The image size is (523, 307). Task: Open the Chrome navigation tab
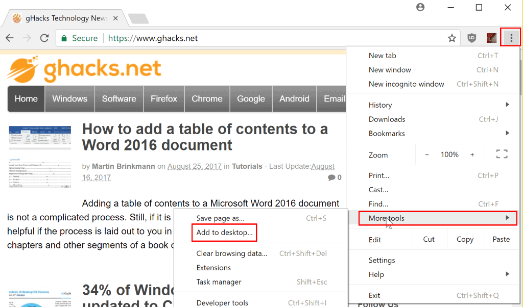207,99
